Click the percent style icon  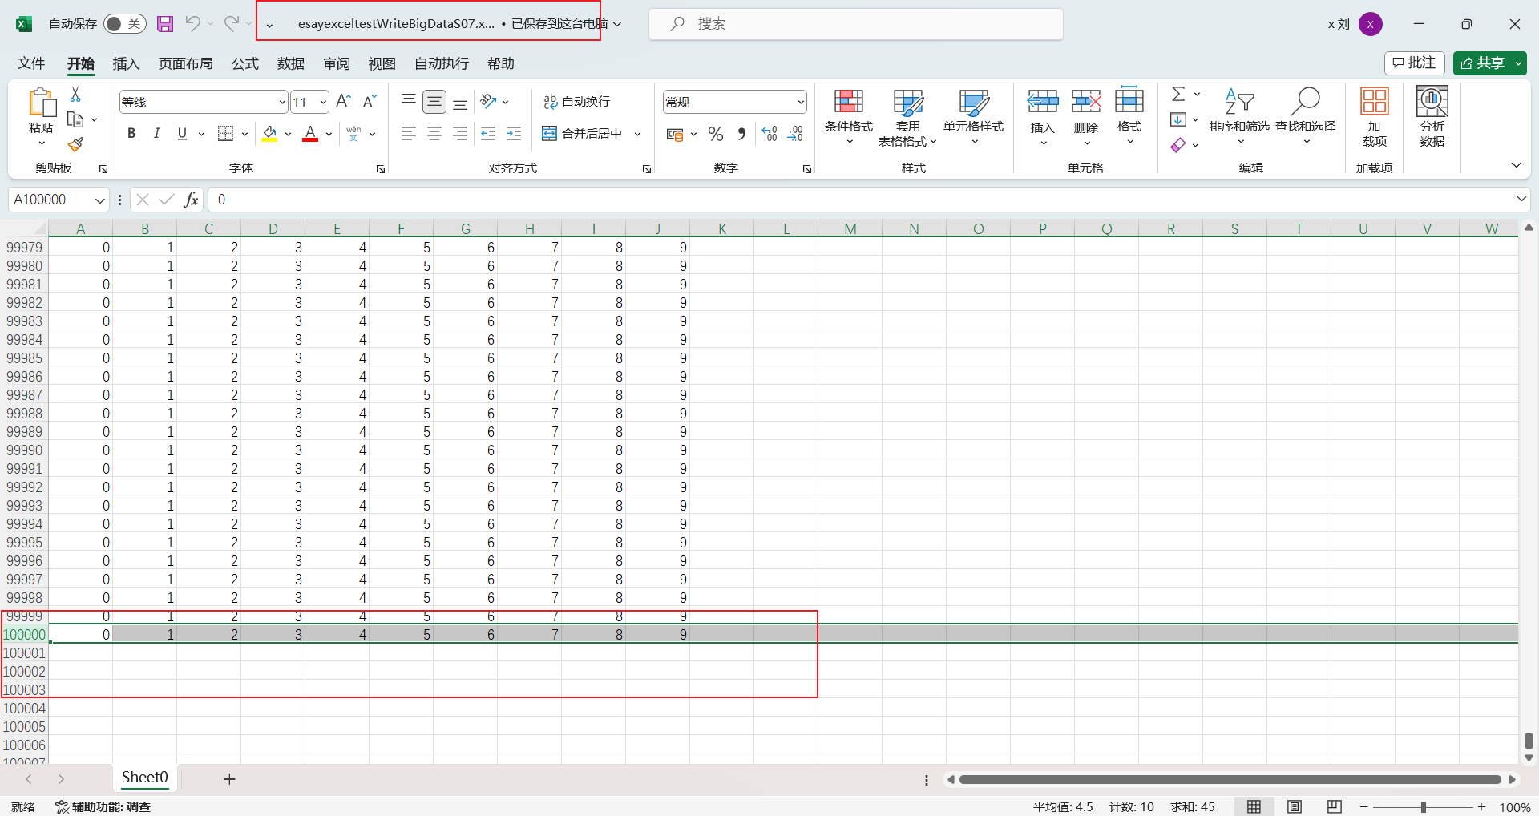pos(716,134)
